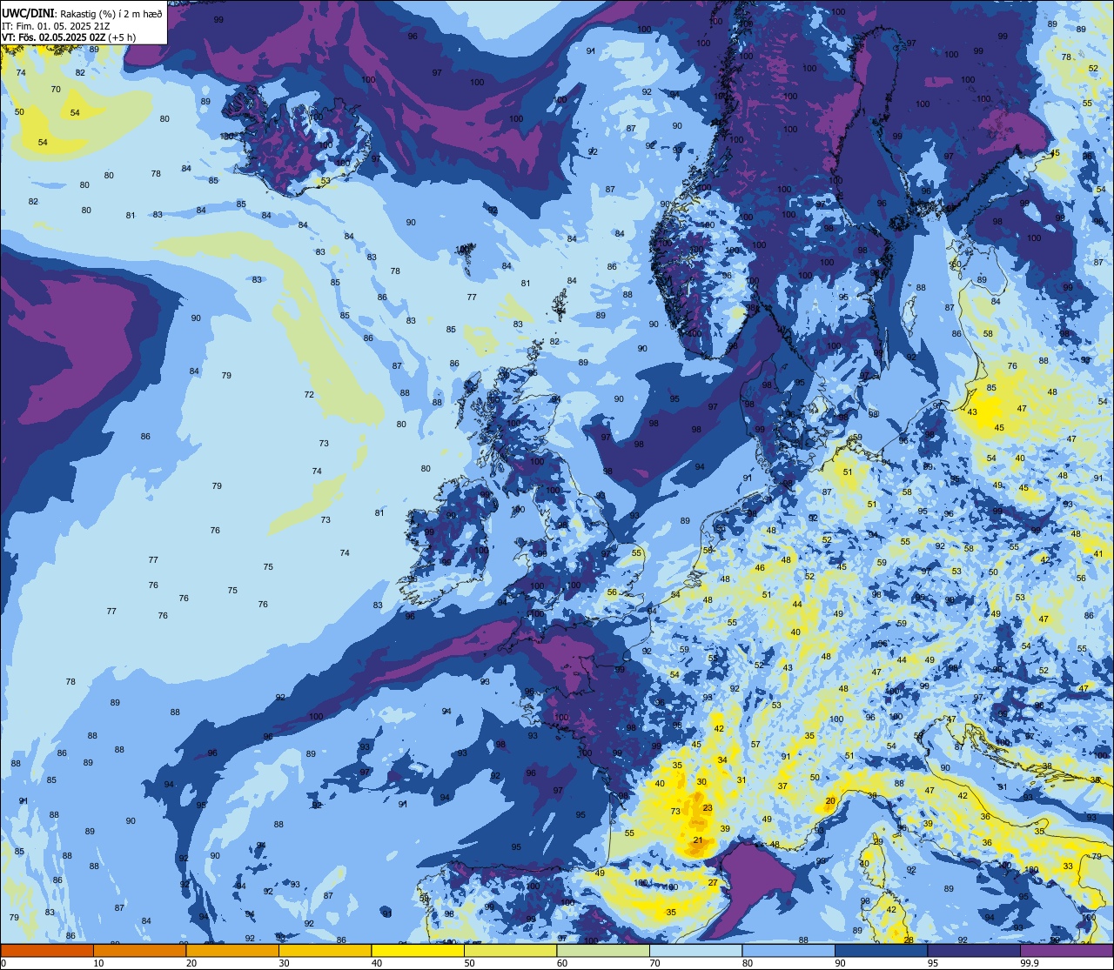
Task: Click the legend tick label '30'
Action: click(284, 963)
